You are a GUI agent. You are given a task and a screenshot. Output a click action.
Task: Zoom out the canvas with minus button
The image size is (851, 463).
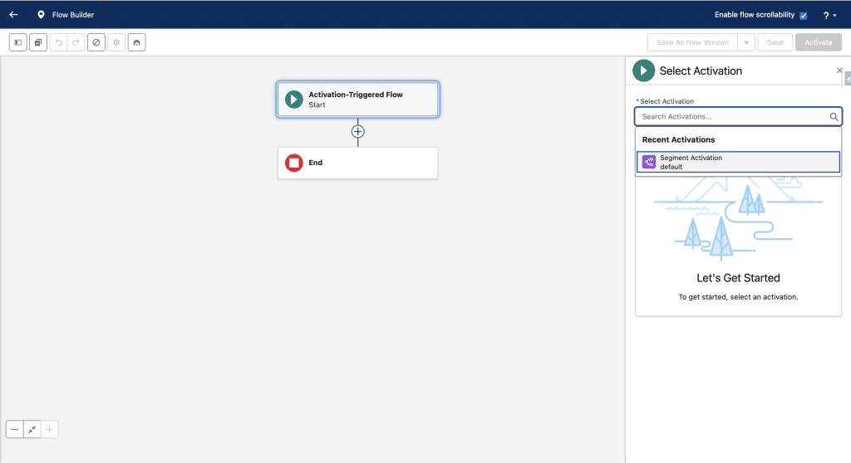pyautogui.click(x=15, y=429)
